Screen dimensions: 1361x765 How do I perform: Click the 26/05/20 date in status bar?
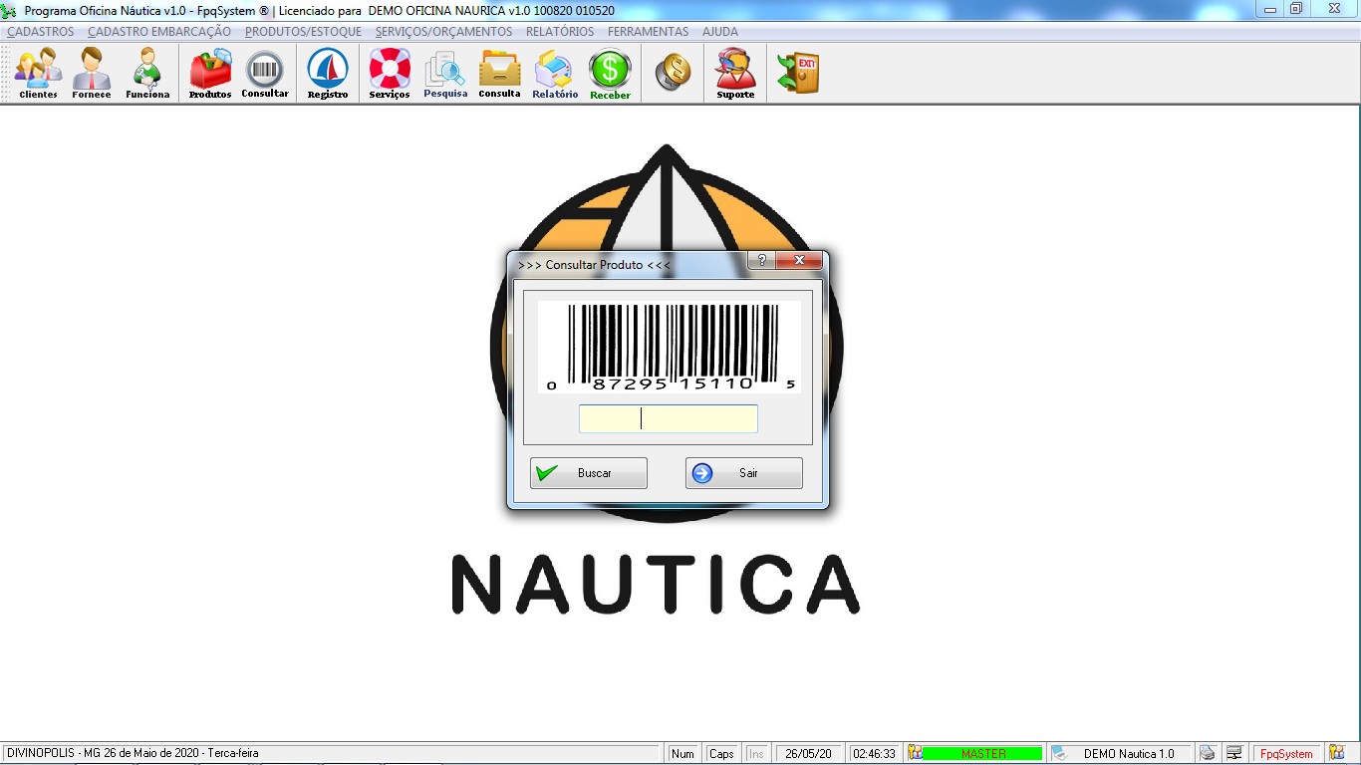coord(809,753)
